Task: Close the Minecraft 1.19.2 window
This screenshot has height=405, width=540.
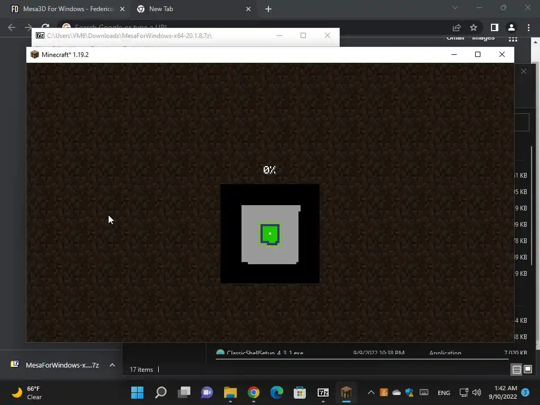Action: click(502, 54)
